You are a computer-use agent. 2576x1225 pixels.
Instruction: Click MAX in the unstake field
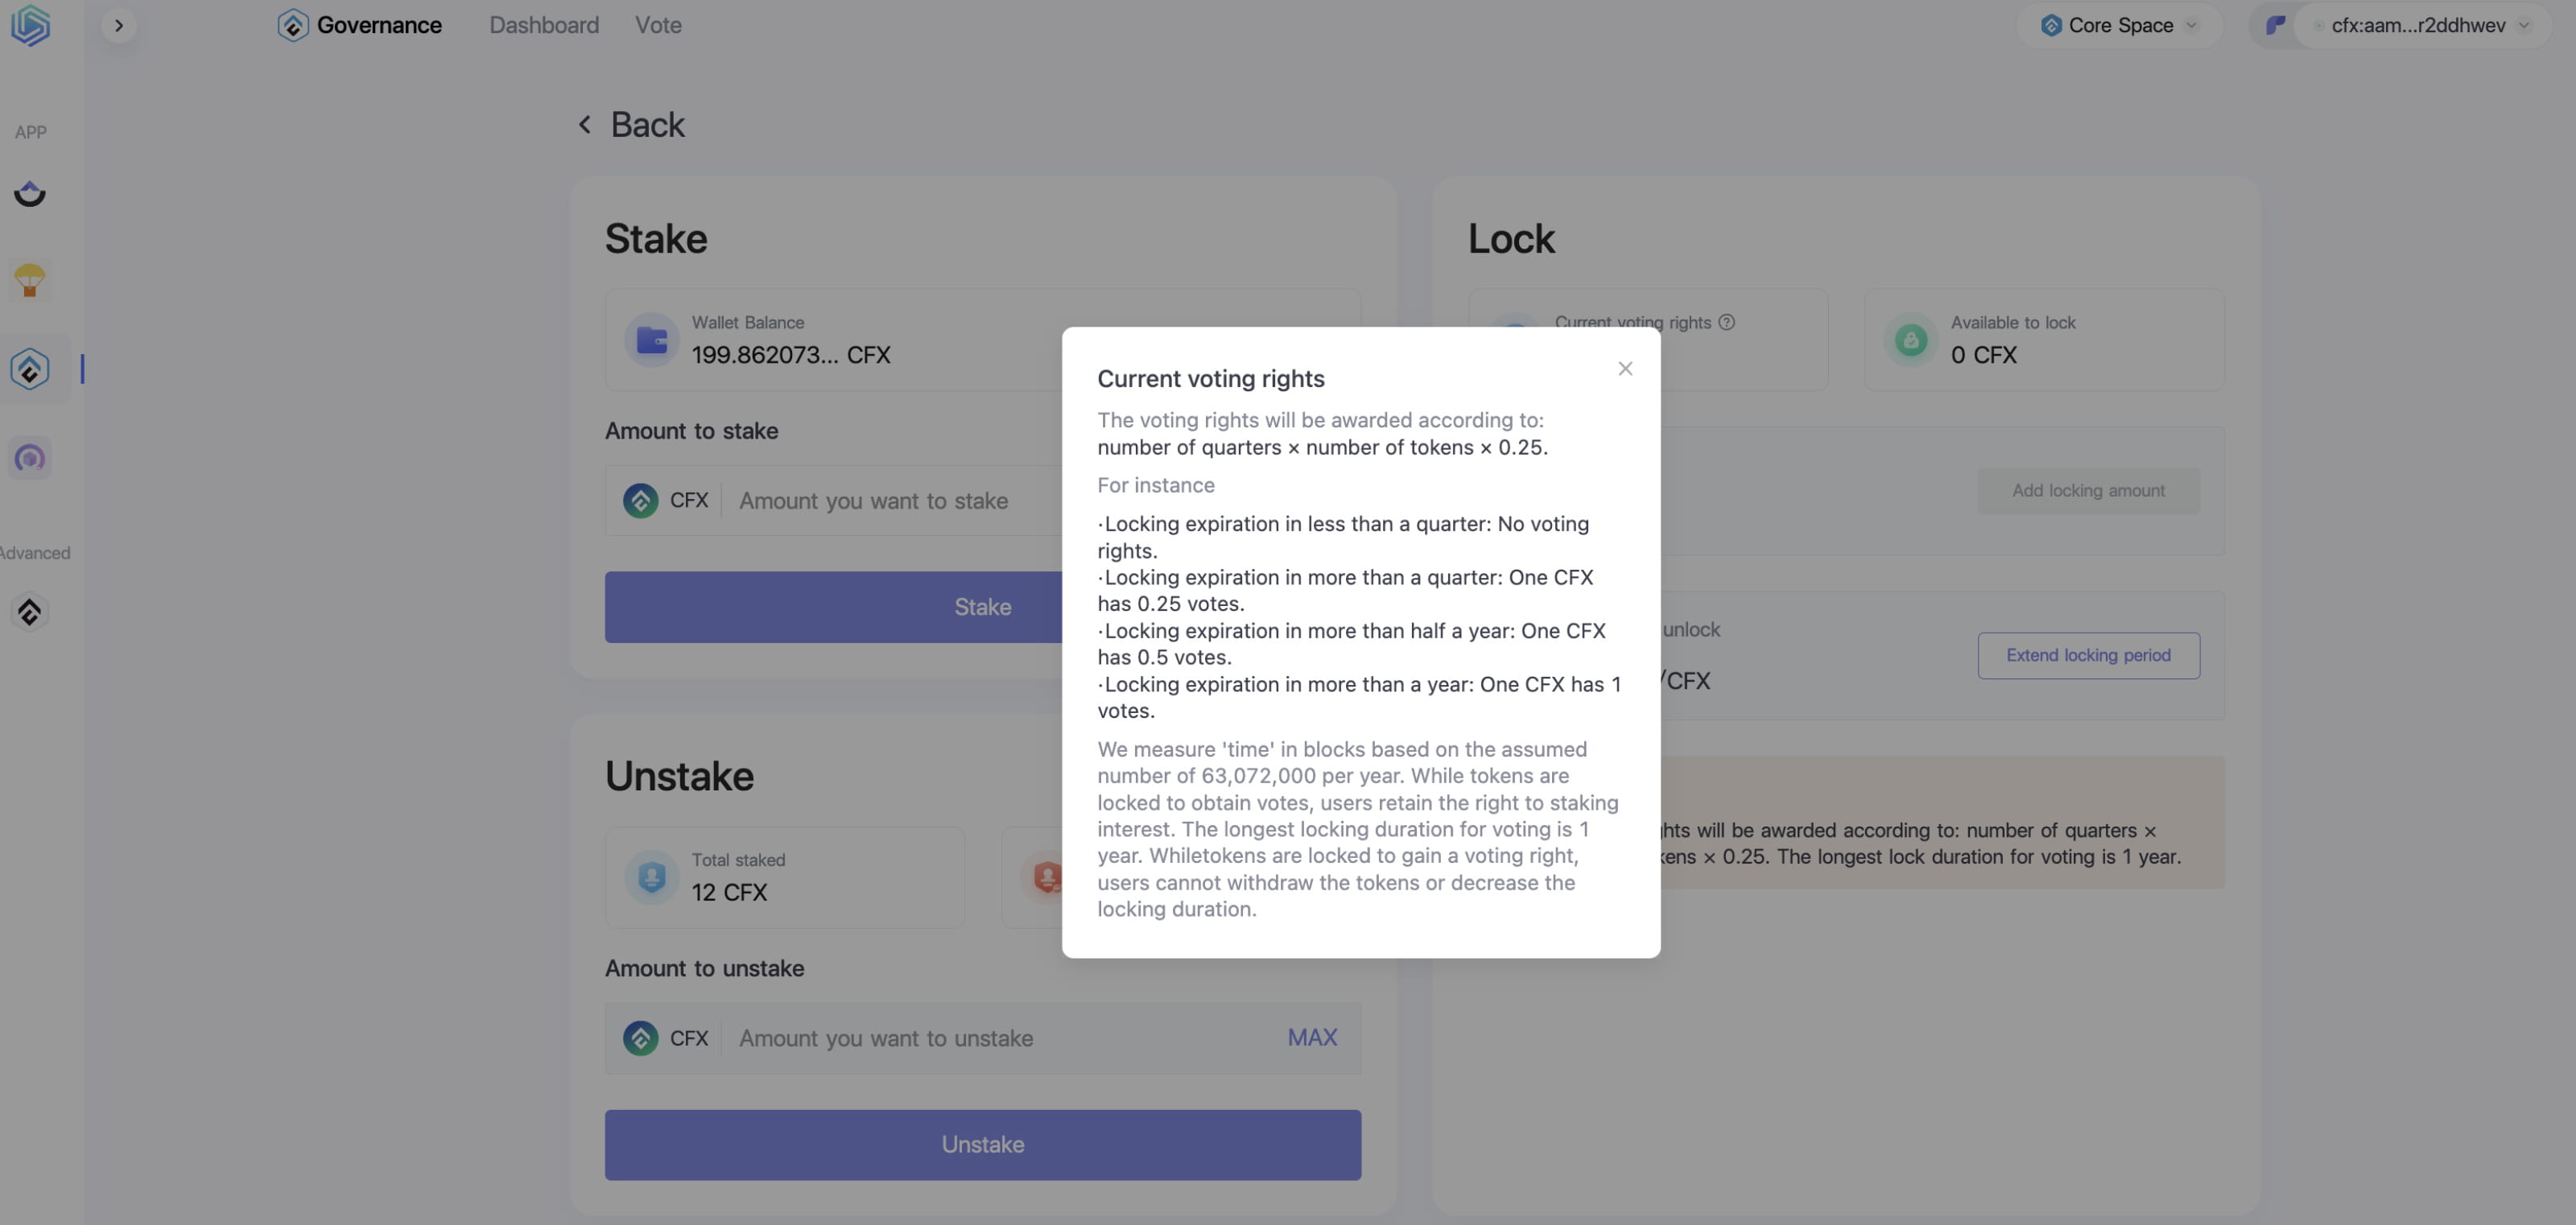click(1312, 1037)
